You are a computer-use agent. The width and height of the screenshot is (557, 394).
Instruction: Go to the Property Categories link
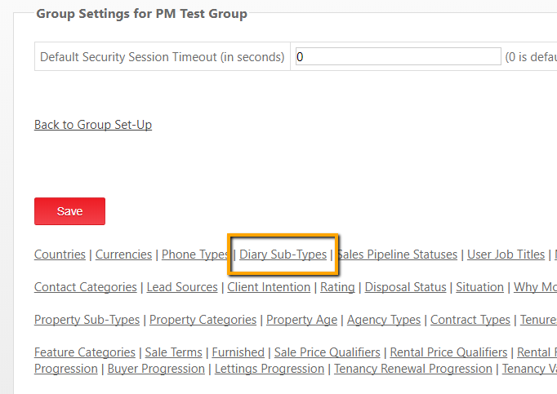203,320
